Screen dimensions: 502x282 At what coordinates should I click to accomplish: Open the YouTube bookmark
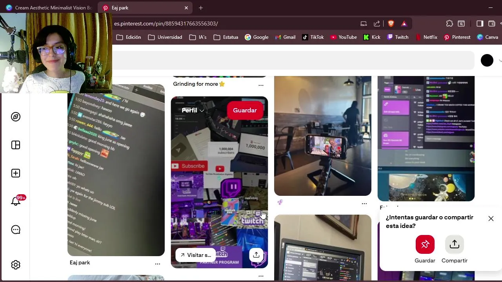[x=344, y=37]
